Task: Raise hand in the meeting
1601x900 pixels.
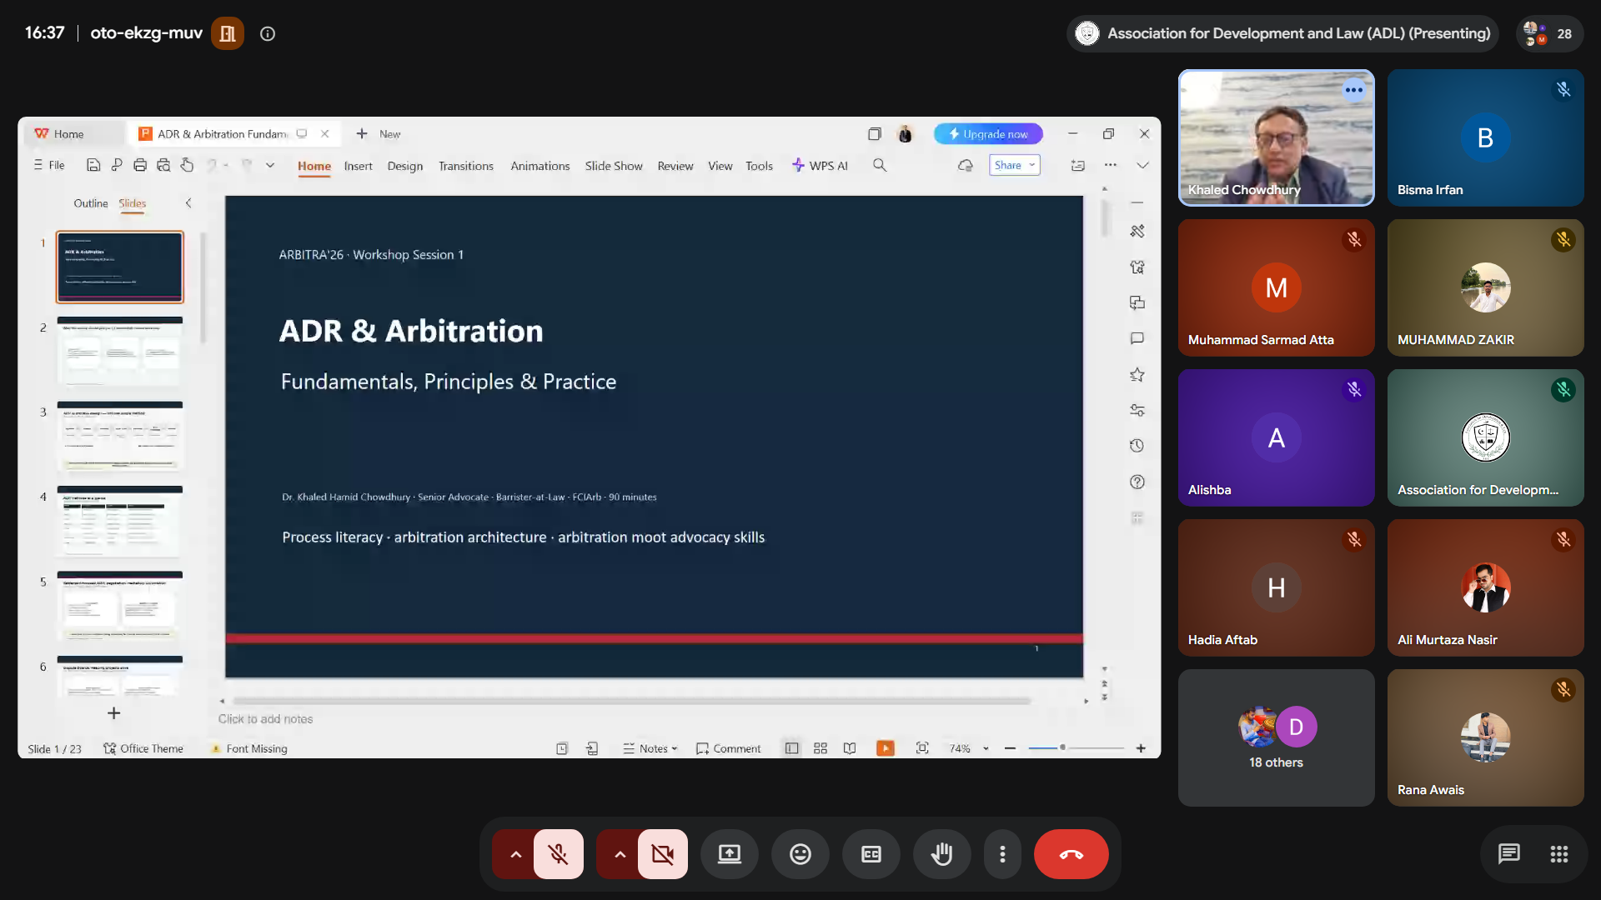Action: coord(942,854)
